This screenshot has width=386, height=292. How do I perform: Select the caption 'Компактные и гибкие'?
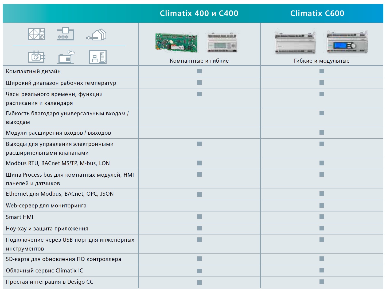click(199, 61)
